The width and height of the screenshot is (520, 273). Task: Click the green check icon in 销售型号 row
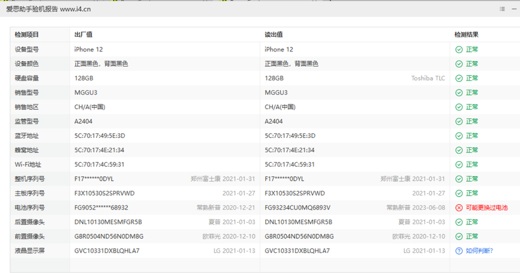click(459, 93)
